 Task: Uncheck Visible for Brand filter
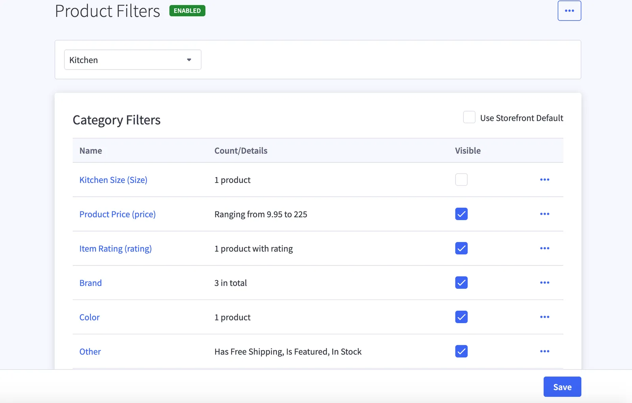coord(461,283)
